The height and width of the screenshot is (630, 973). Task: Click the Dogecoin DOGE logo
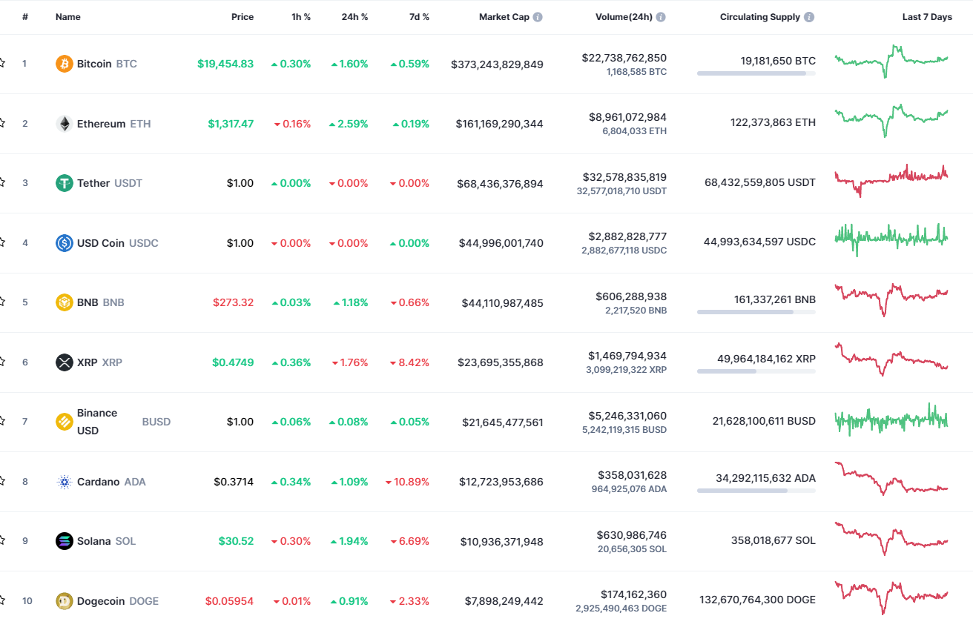pyautogui.click(x=65, y=600)
